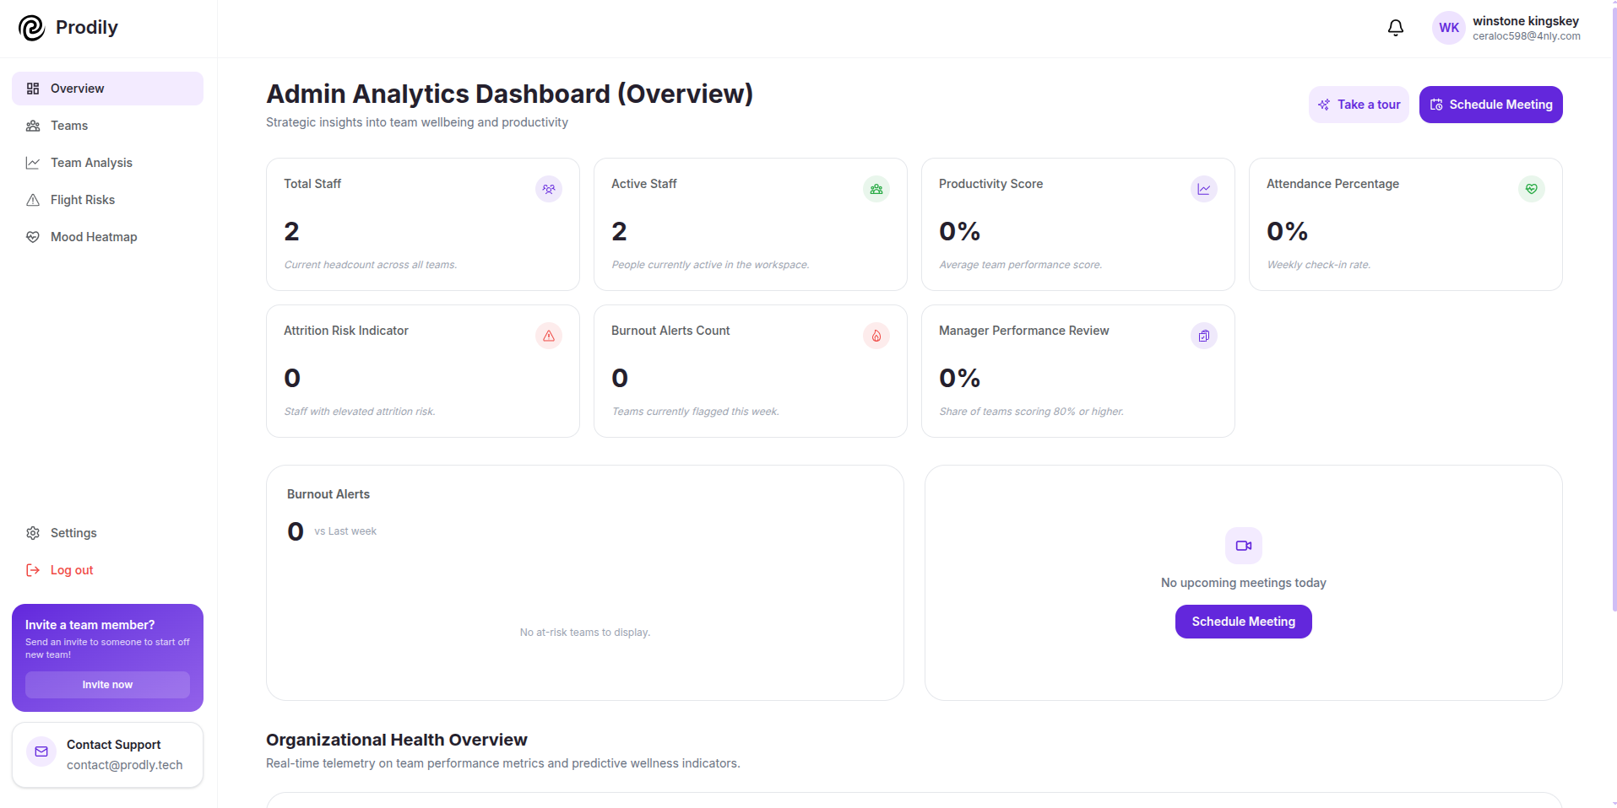Open the notifications bell
Viewport: 1617px width, 808px height.
pyautogui.click(x=1396, y=28)
